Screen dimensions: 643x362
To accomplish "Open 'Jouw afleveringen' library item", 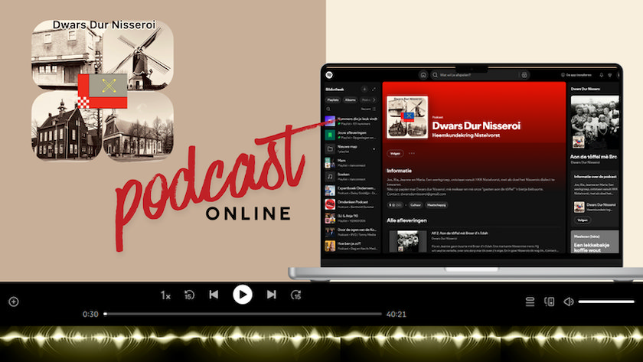I will coord(352,135).
